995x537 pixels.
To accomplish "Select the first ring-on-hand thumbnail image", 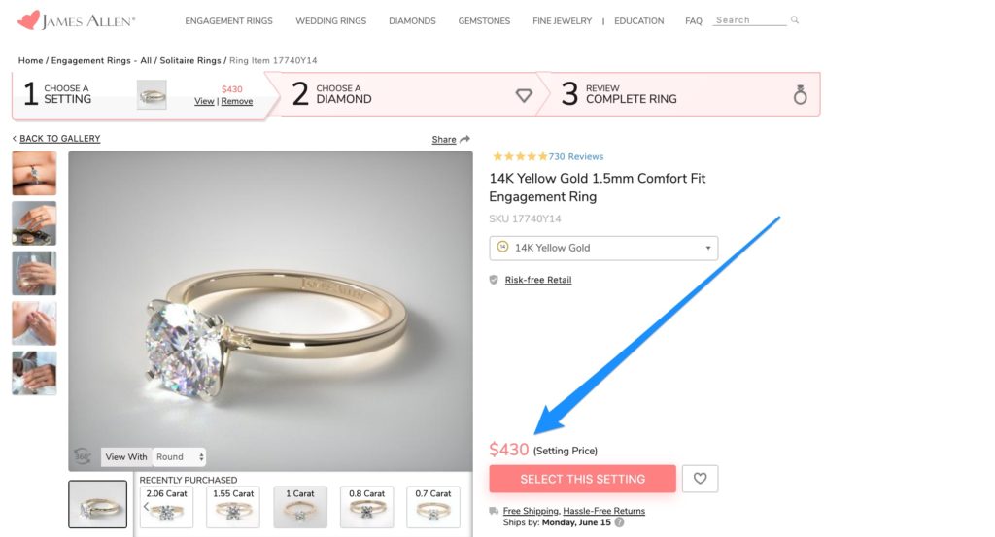I will (x=34, y=173).
